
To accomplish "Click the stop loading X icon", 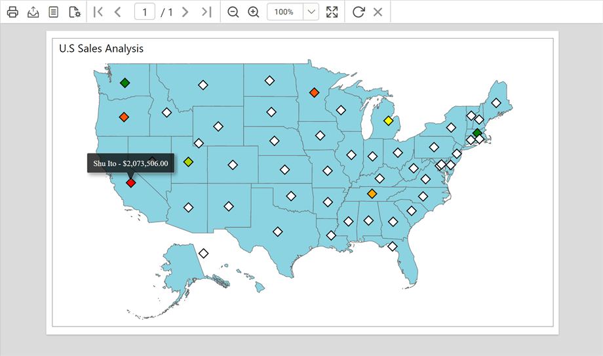I will [378, 12].
